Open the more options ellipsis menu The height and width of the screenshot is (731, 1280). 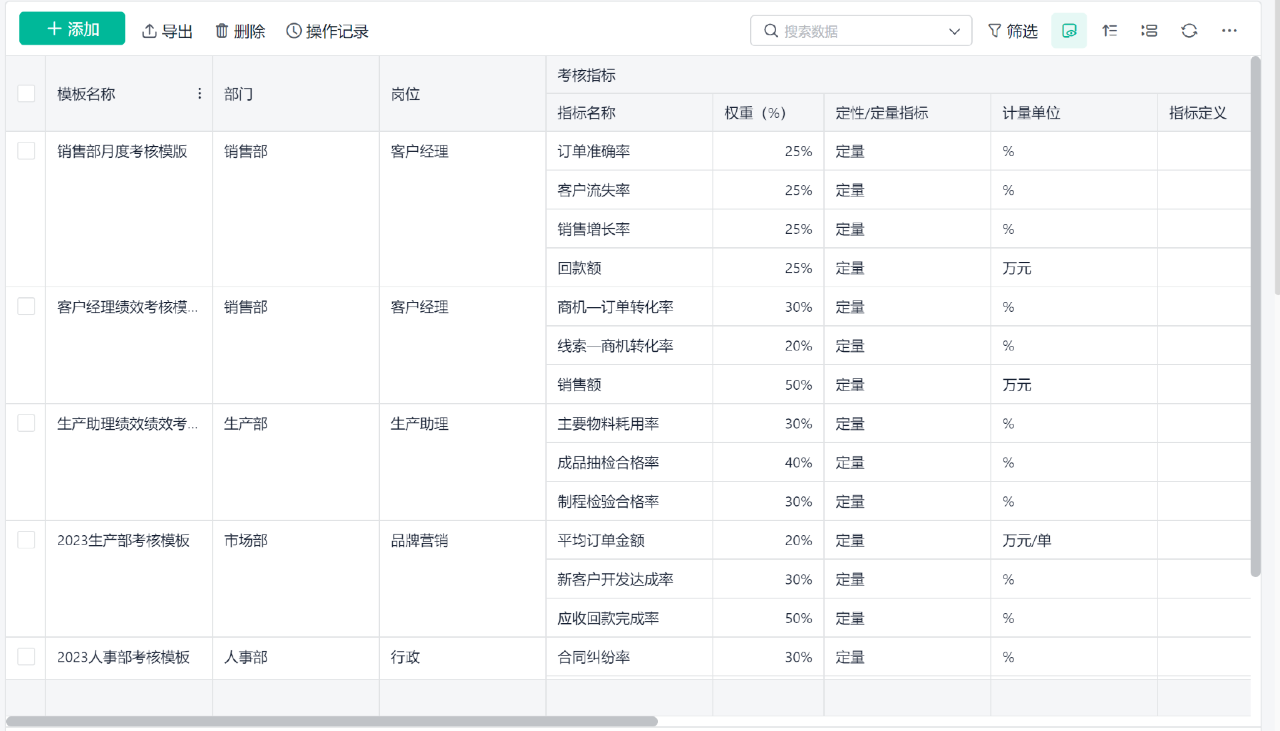coord(1229,31)
